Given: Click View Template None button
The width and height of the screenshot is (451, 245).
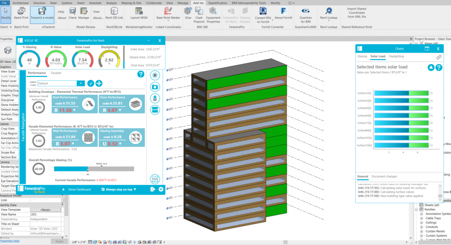Looking at the screenshot, I should [x=45, y=210].
